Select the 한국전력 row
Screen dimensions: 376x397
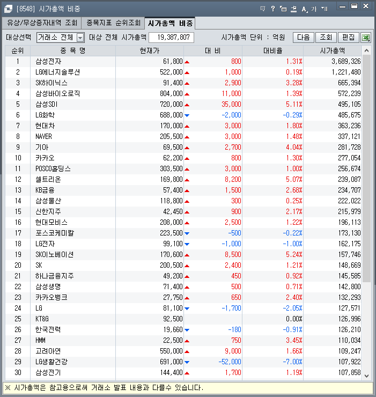183,329
